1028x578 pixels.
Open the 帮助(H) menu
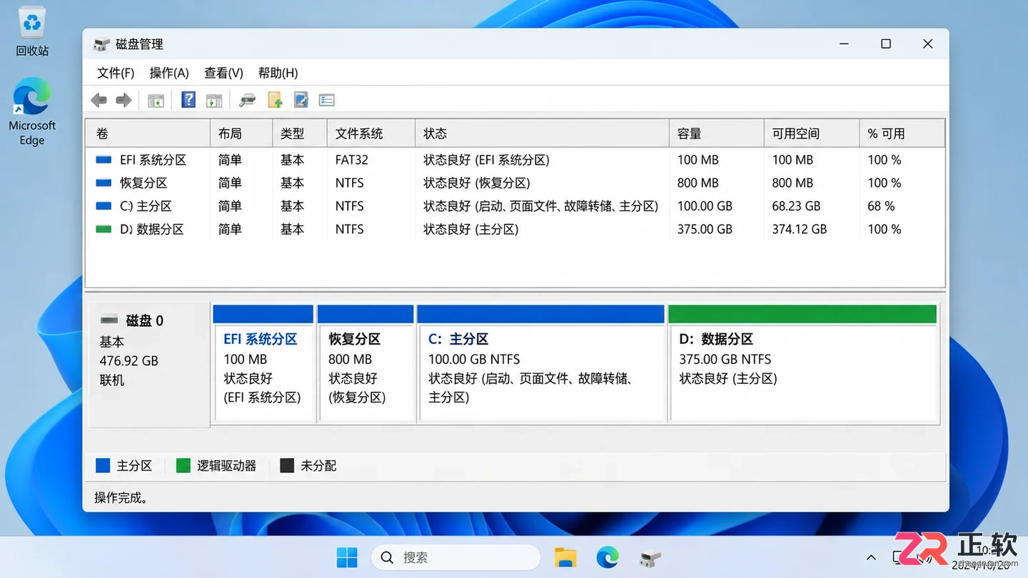click(x=278, y=73)
